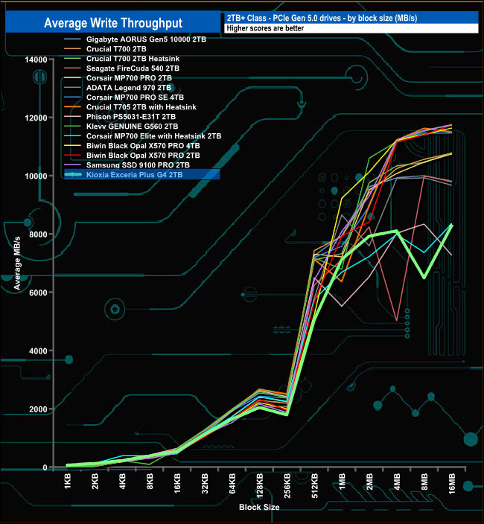Click the Kioxia line's dip at 8MB
This screenshot has width=484, height=524.
click(424, 278)
